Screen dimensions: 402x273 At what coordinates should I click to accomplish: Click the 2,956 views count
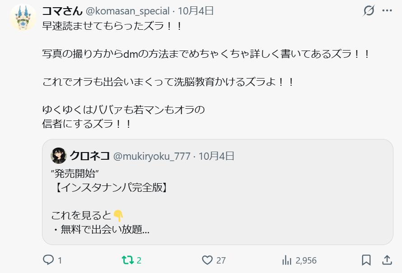306,260
